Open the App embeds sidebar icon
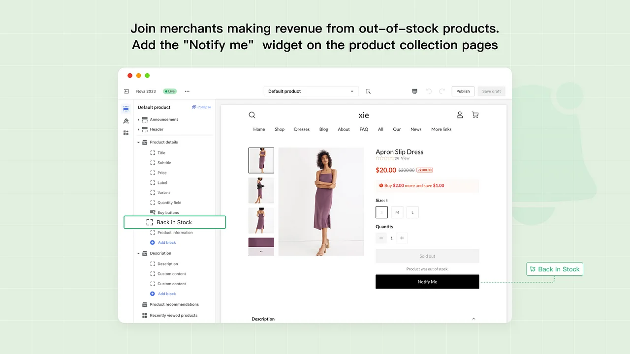This screenshot has width=630, height=354. [126, 132]
